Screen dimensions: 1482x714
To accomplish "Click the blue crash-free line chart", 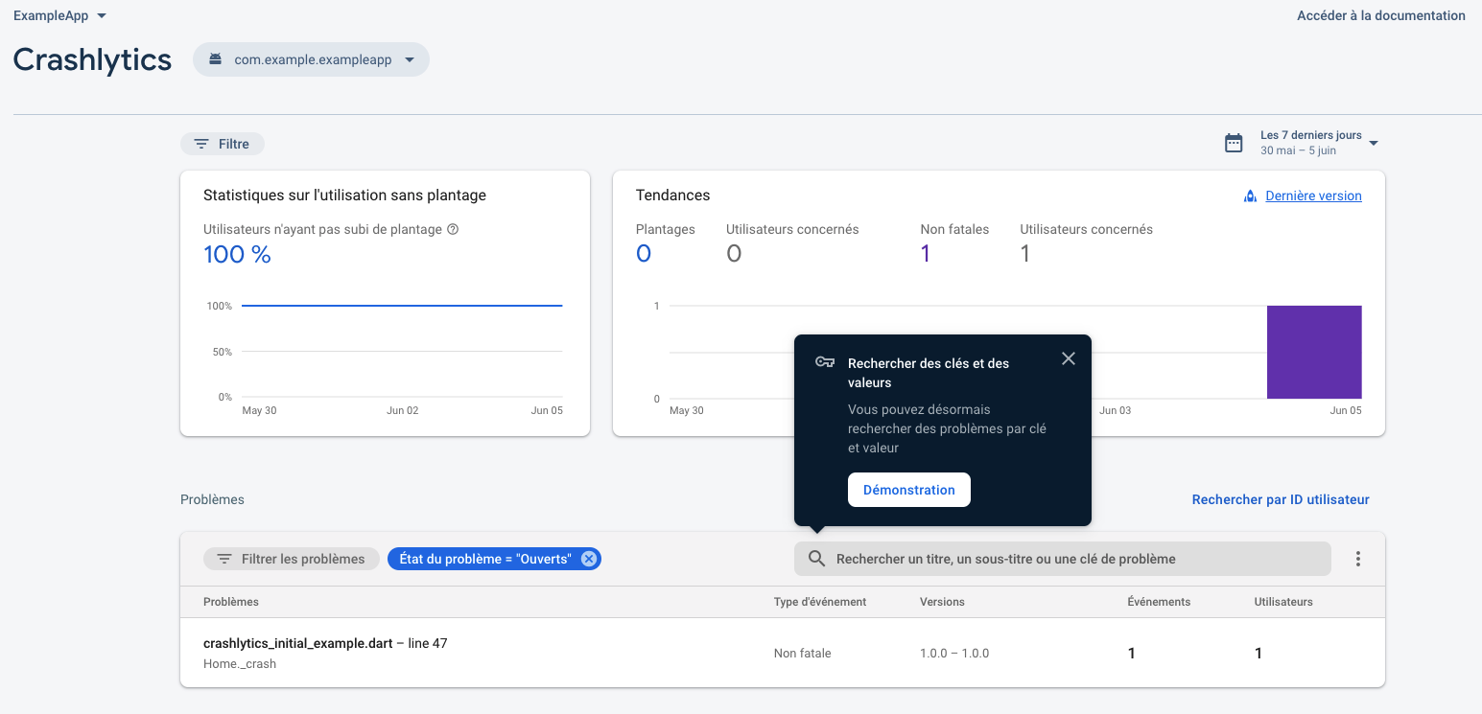I will click(402, 306).
